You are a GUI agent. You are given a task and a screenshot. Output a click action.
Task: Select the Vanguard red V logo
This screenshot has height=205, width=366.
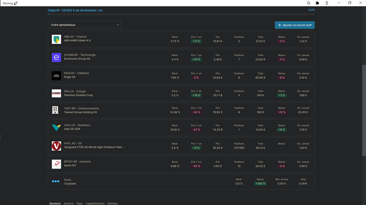[x=56, y=146]
